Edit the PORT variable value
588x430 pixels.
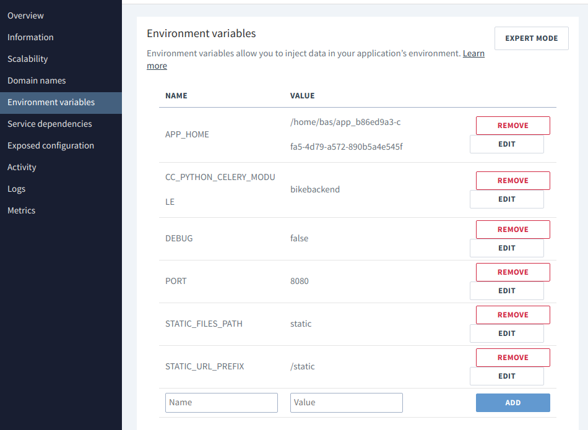506,291
